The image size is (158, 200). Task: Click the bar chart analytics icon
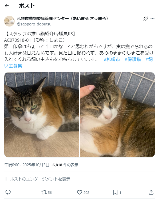click(6, 179)
